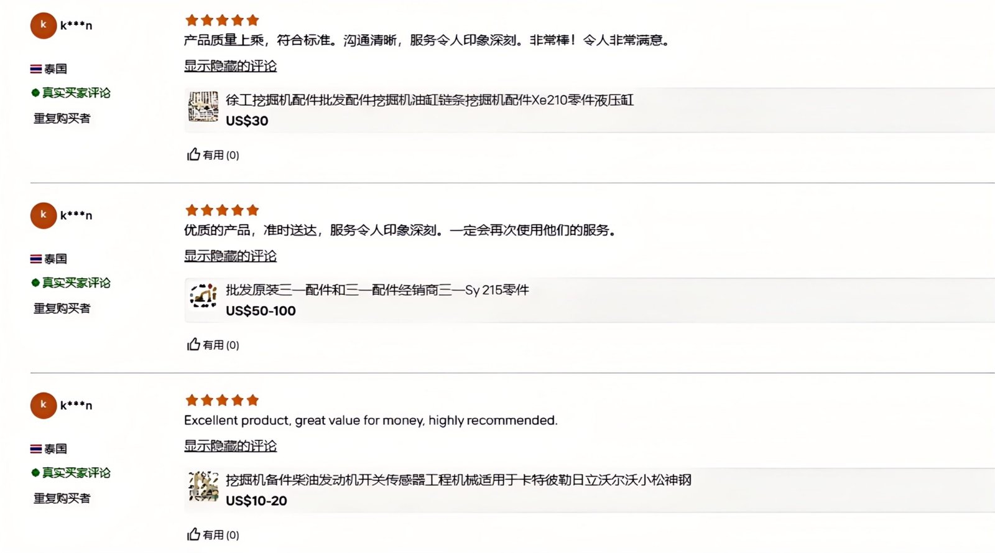Open excavator diesel engine sensor thumbnail

(x=203, y=486)
